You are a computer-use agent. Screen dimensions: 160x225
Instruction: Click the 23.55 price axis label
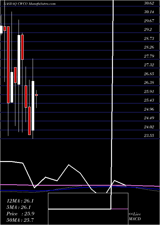(x=149, y=136)
